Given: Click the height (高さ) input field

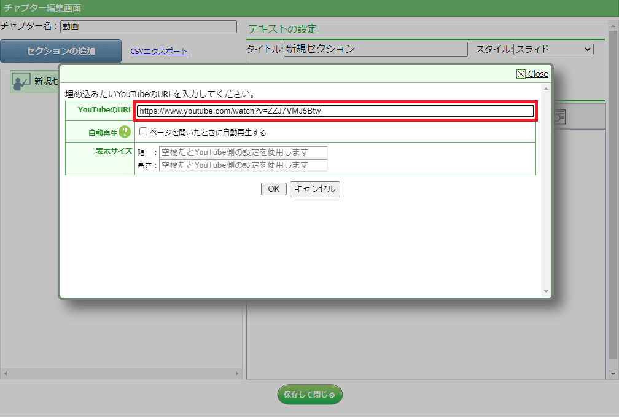Looking at the screenshot, I should click(243, 165).
